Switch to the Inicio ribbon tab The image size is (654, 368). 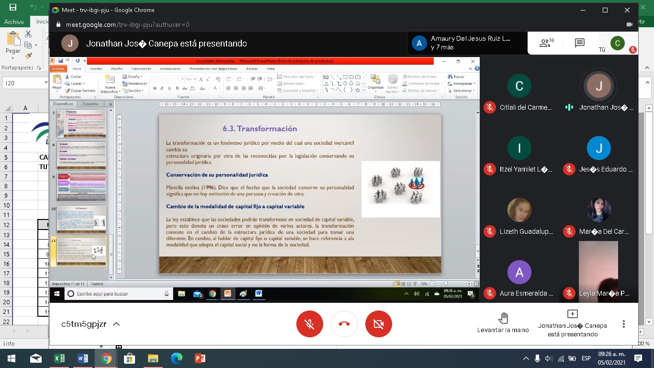42,22
